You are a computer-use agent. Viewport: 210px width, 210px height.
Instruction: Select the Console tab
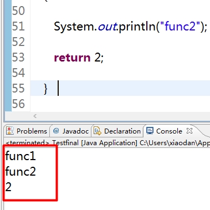click(169, 131)
